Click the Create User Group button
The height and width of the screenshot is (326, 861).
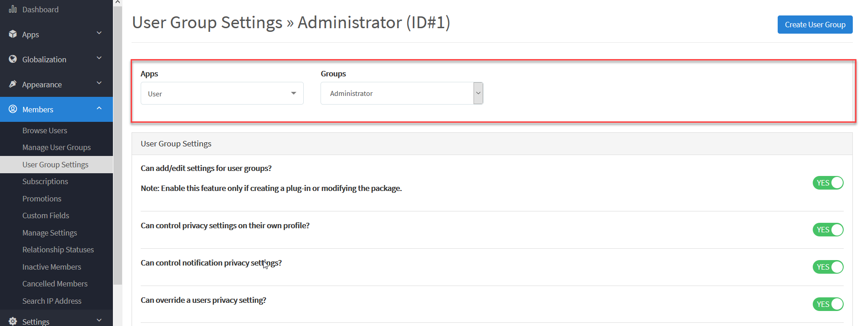click(815, 25)
